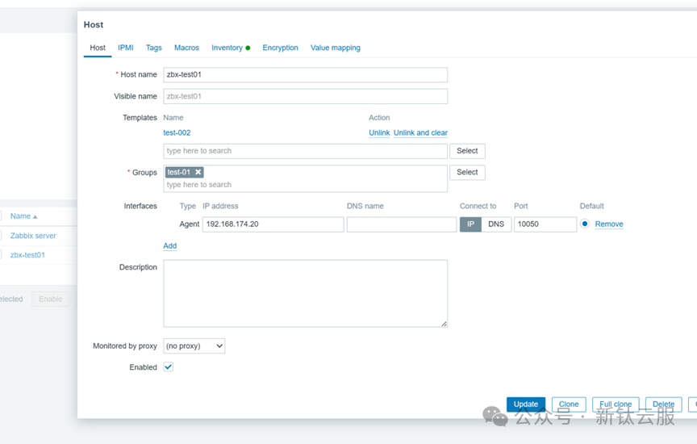Click inside the Description text area
Viewport: 697px width, 444px height.
pyautogui.click(x=306, y=294)
